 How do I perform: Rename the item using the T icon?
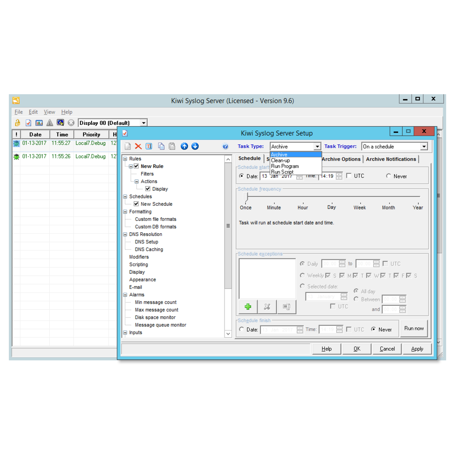pos(149,146)
